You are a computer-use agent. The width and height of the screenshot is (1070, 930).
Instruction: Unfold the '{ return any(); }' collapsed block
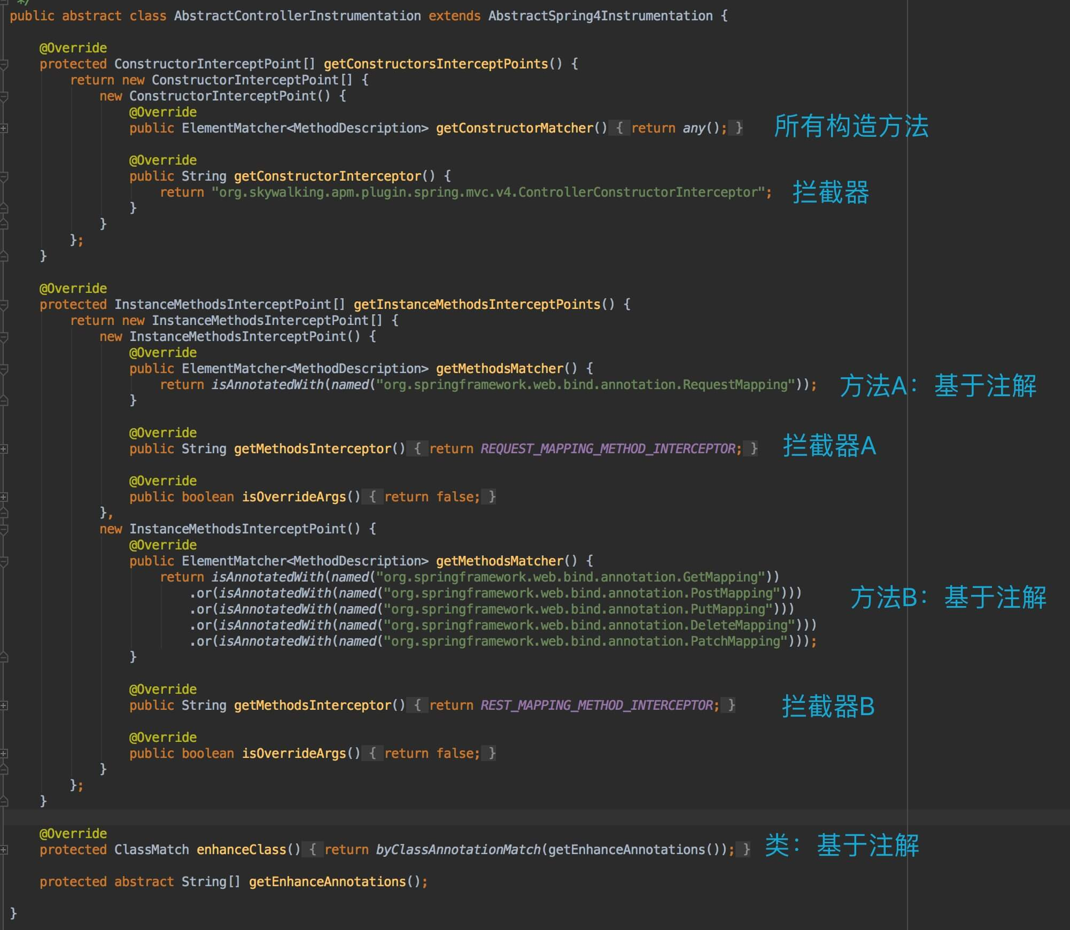click(x=619, y=128)
